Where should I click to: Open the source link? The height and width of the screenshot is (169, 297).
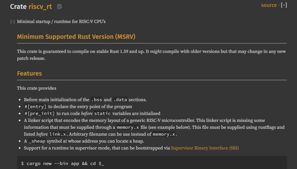click(x=269, y=5)
